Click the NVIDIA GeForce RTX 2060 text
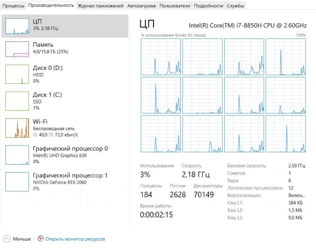Viewport: 316px width, 248px height. pyautogui.click(x=60, y=182)
